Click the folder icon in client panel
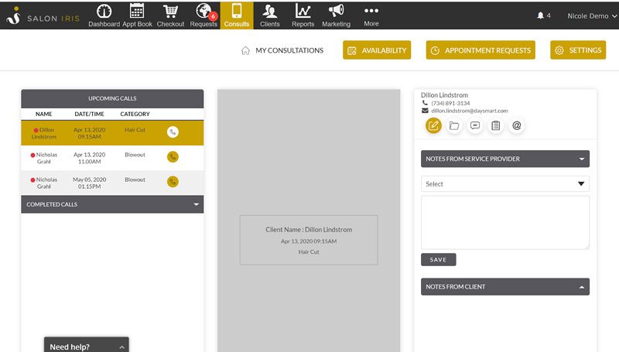Viewport: 619px width, 352px height. click(454, 125)
